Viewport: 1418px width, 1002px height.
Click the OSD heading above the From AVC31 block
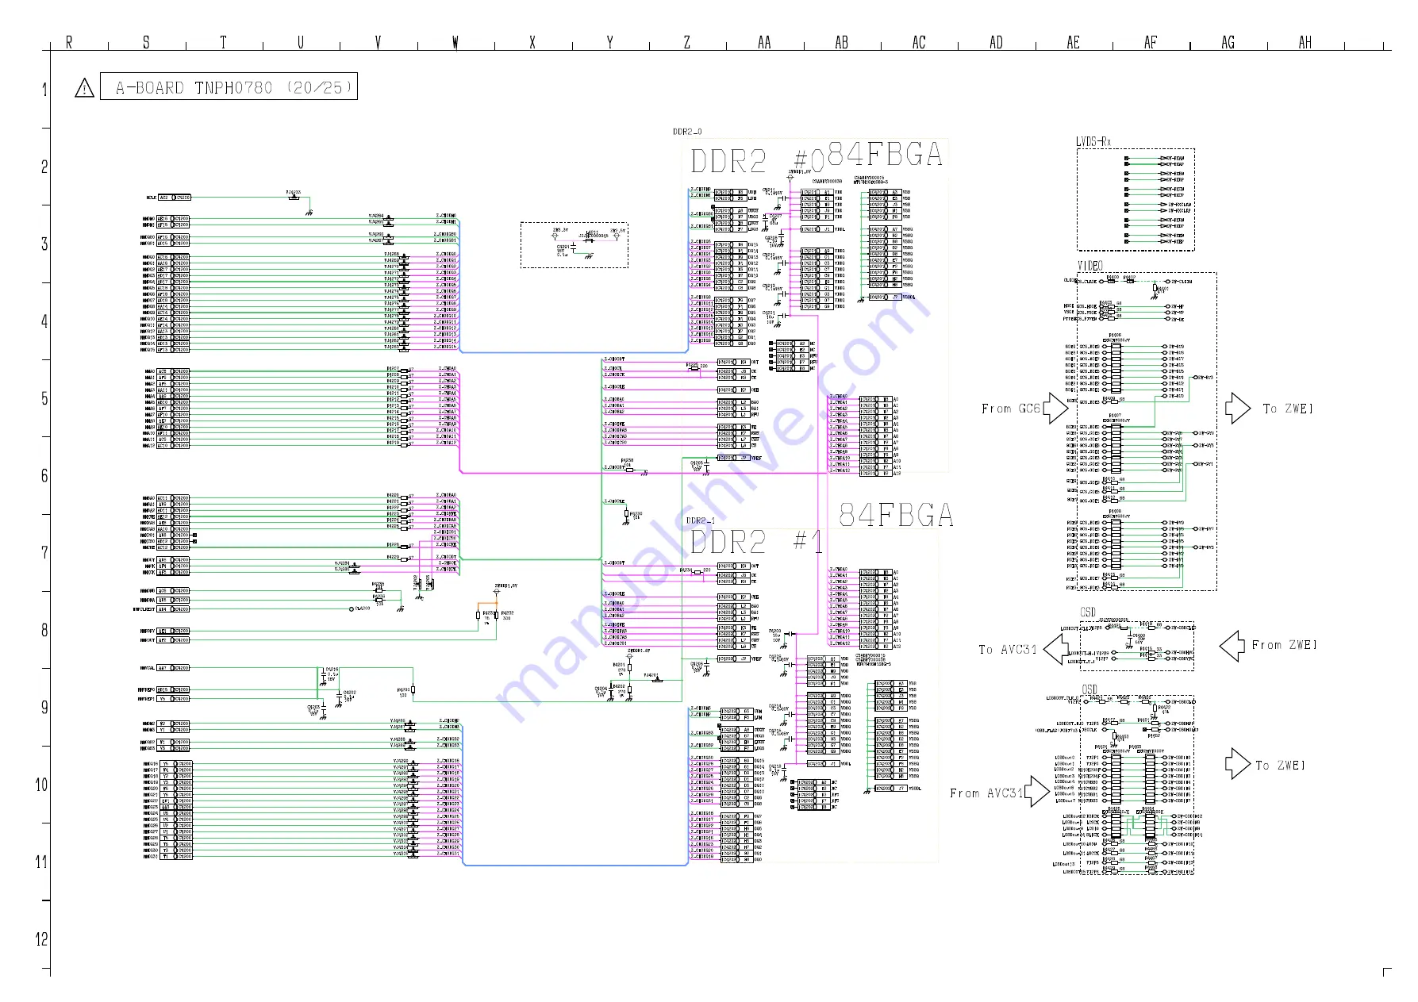pos(1089,689)
